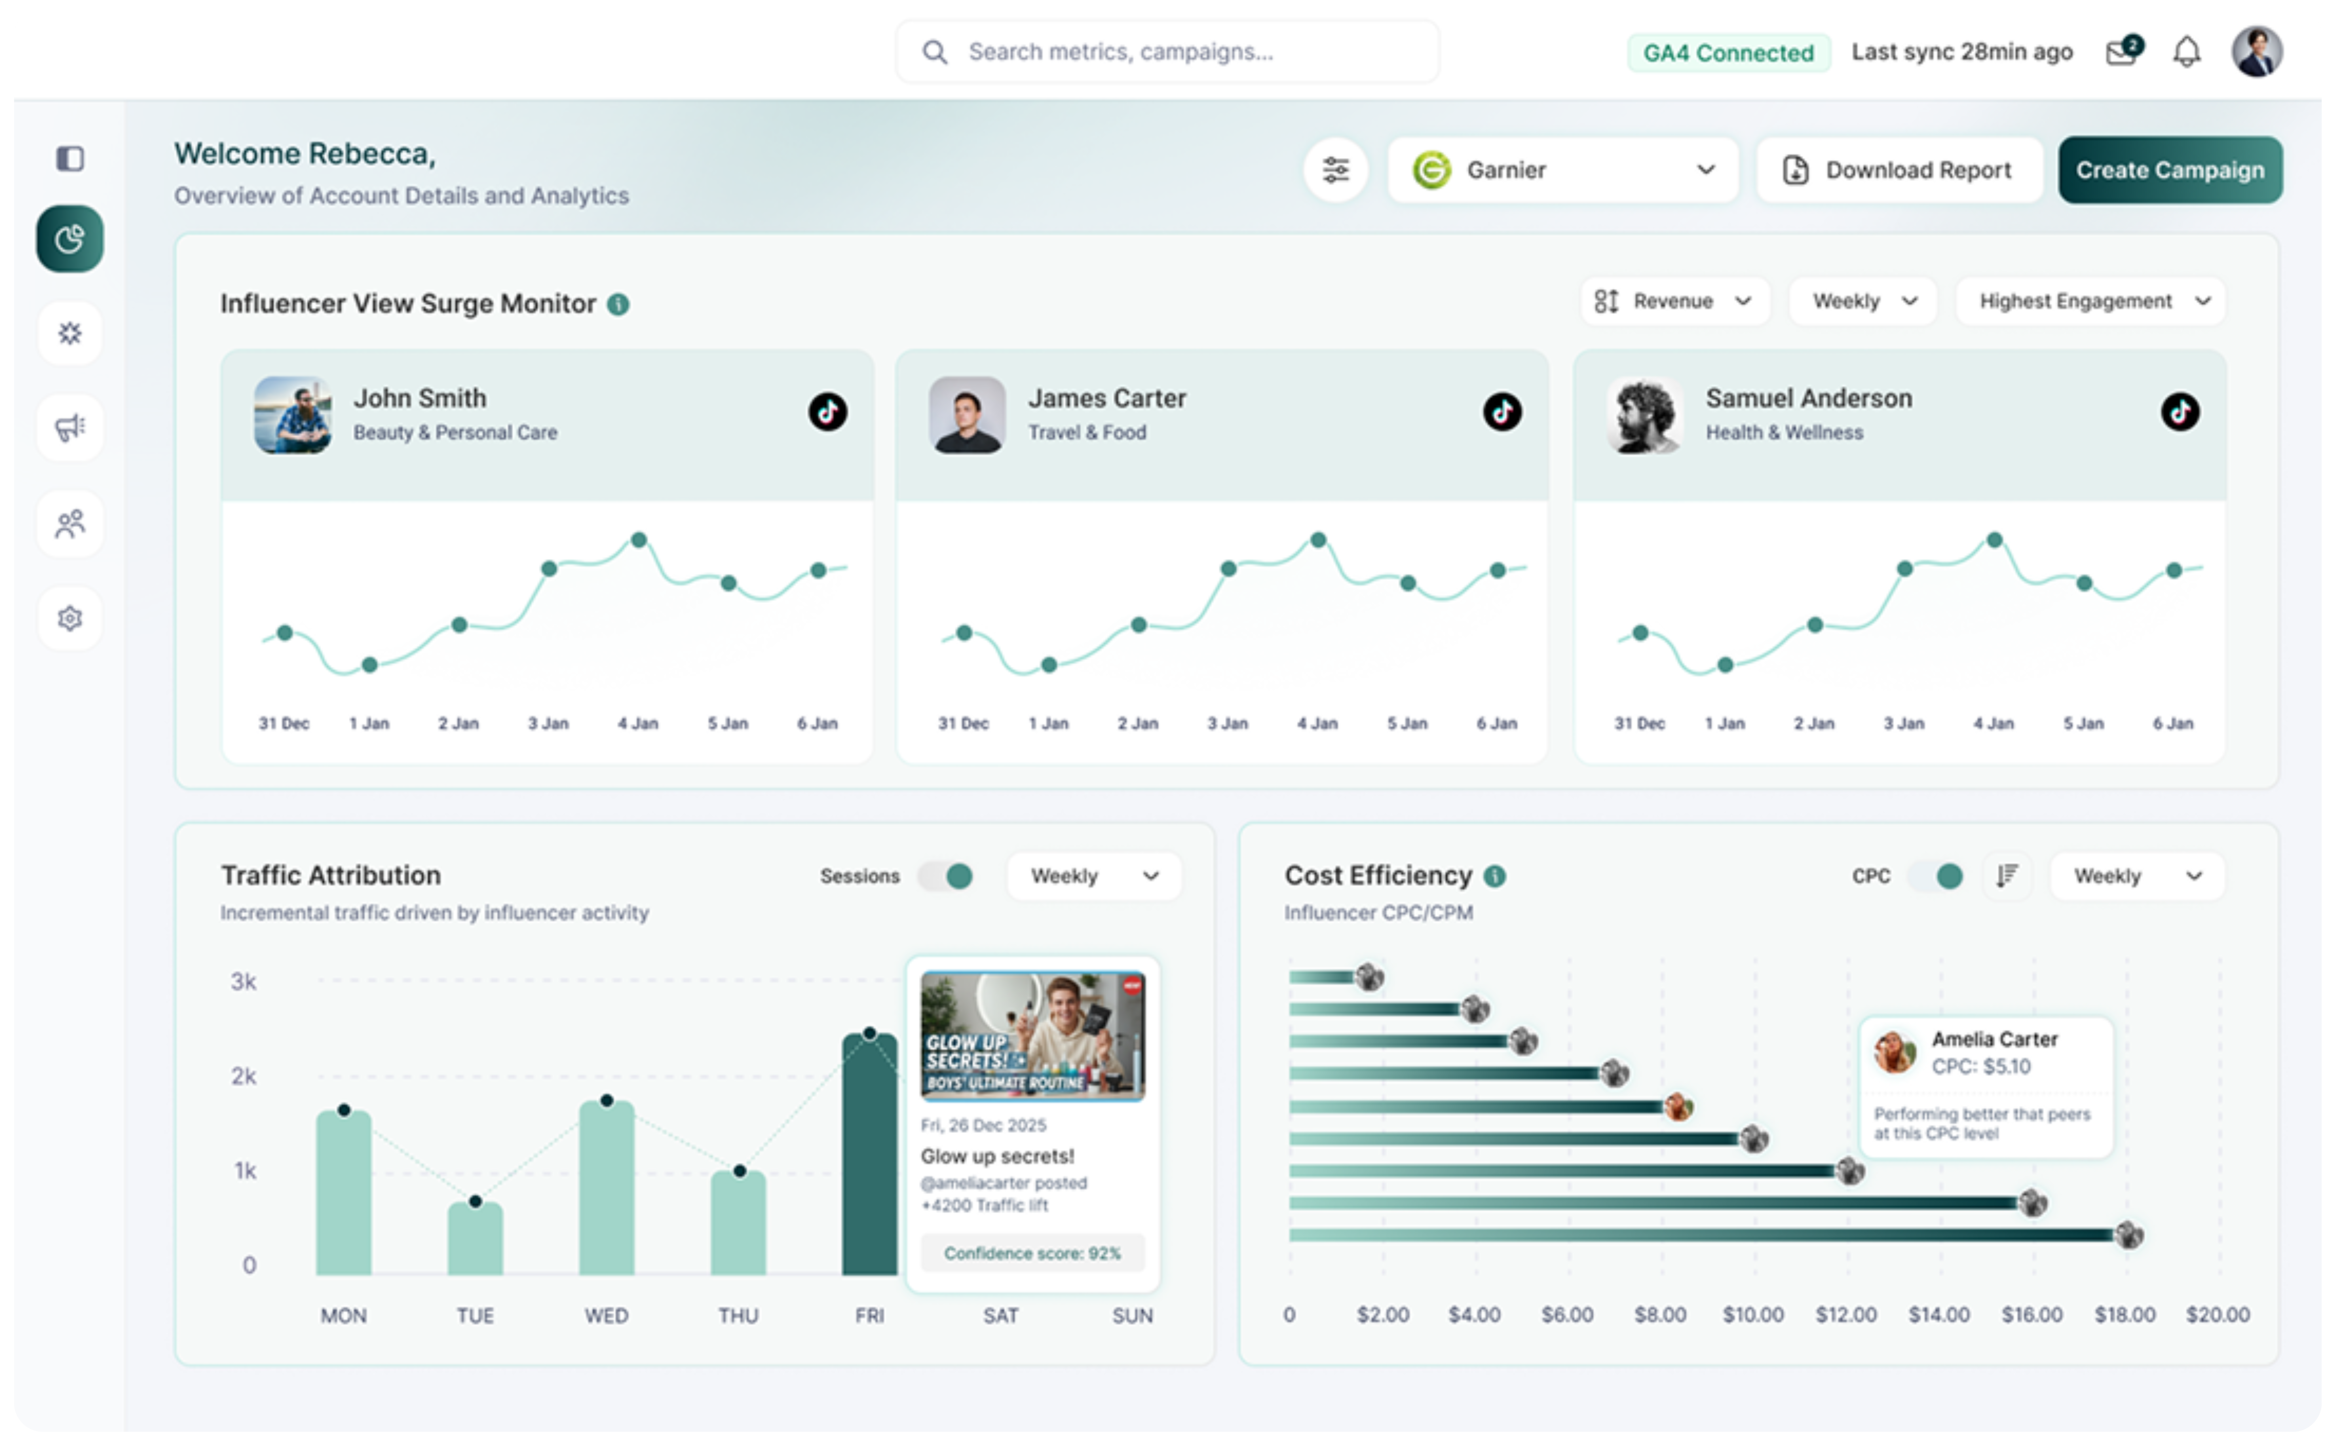Click the 'Glow up secrets!' post title

997,1156
